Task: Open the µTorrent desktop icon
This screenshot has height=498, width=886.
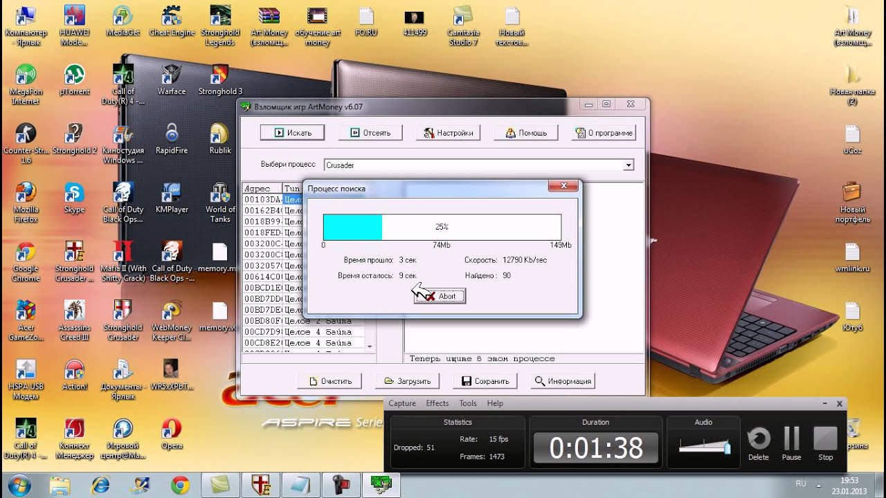Action: 75,80
